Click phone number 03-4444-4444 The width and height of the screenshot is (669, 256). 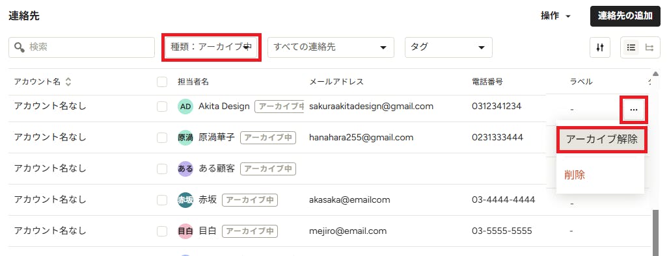[x=504, y=199]
